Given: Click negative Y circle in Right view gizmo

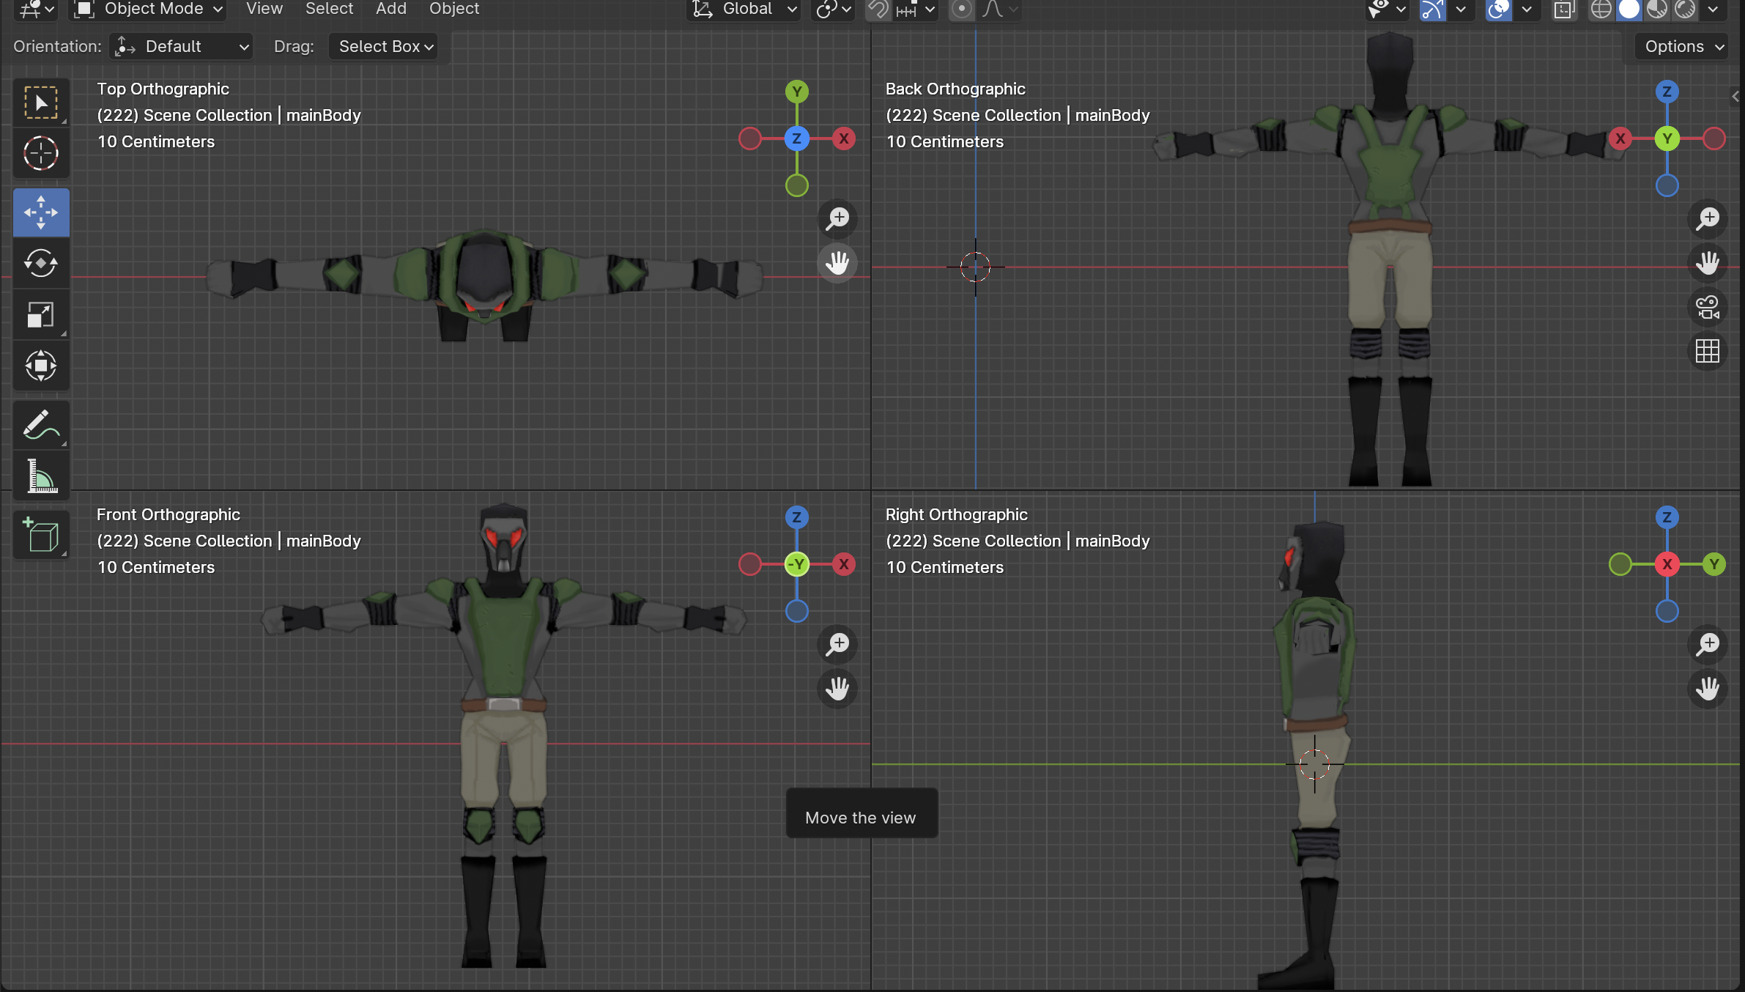Looking at the screenshot, I should pyautogui.click(x=1620, y=564).
